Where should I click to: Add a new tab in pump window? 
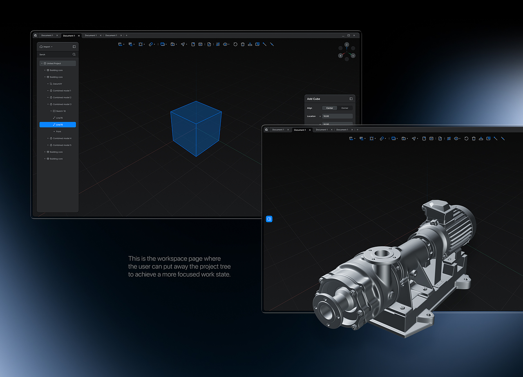pyautogui.click(x=358, y=129)
